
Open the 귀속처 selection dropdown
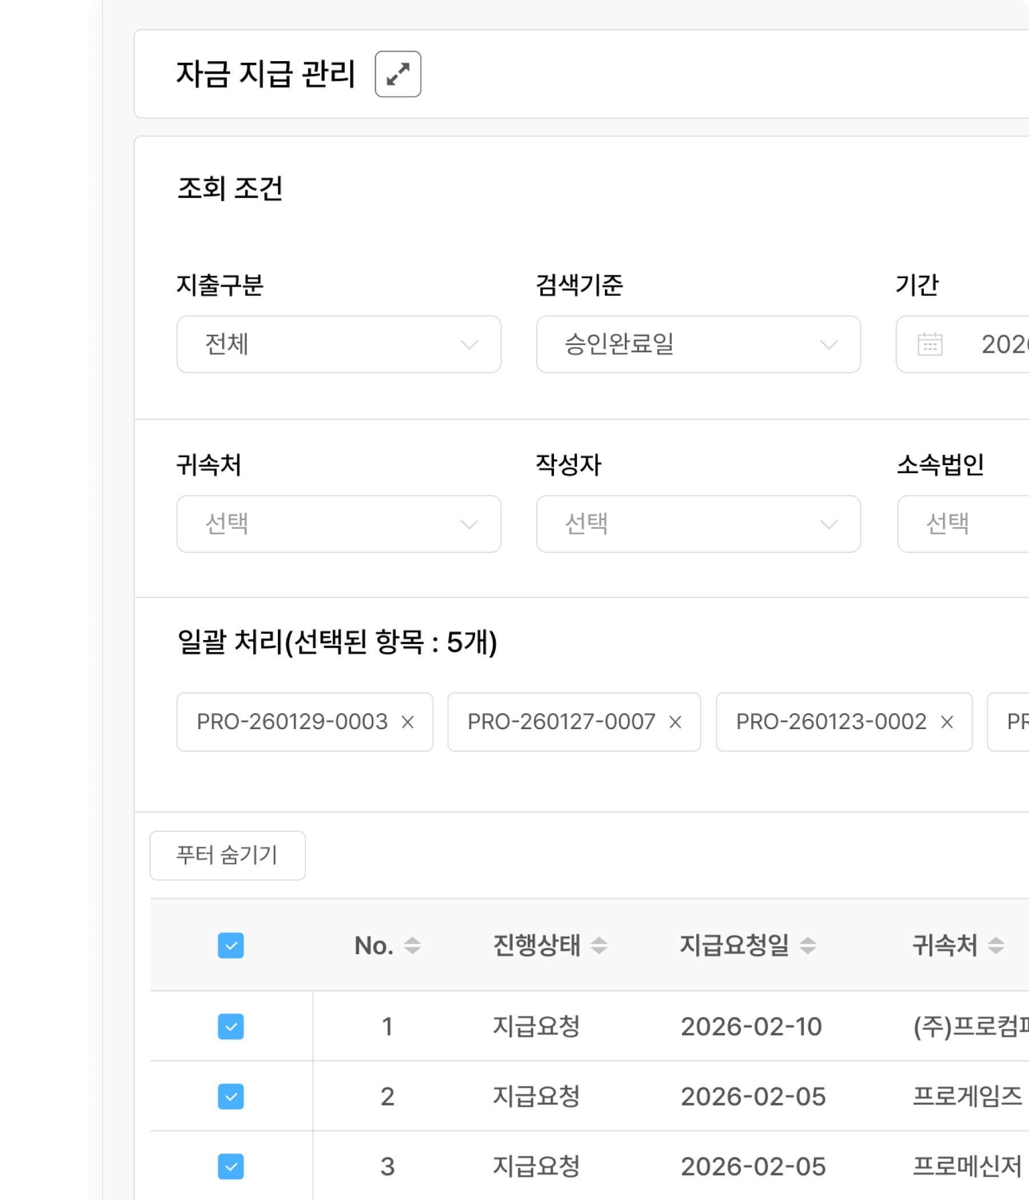(338, 523)
